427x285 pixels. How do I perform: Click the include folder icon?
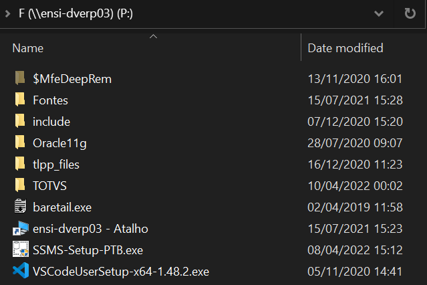coord(19,122)
